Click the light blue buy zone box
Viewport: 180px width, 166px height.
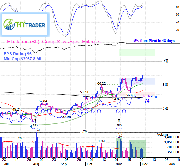(x=137, y=81)
